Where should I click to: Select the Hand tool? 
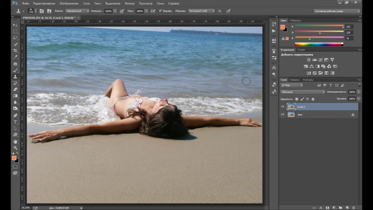pos(15,141)
